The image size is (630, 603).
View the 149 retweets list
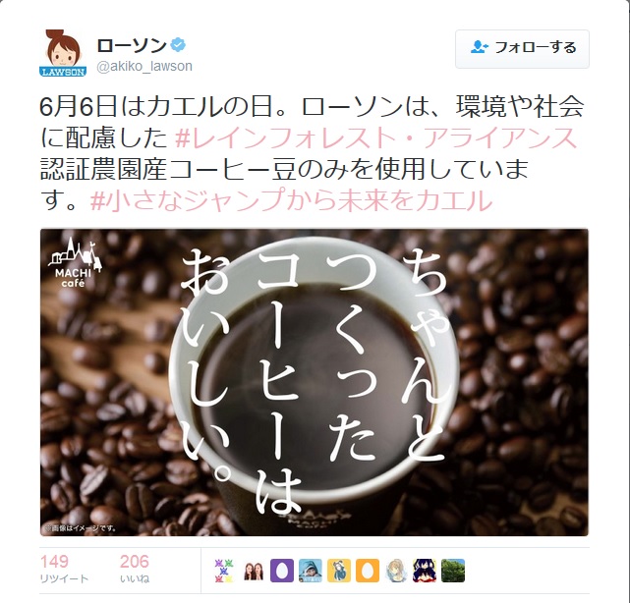click(x=64, y=569)
